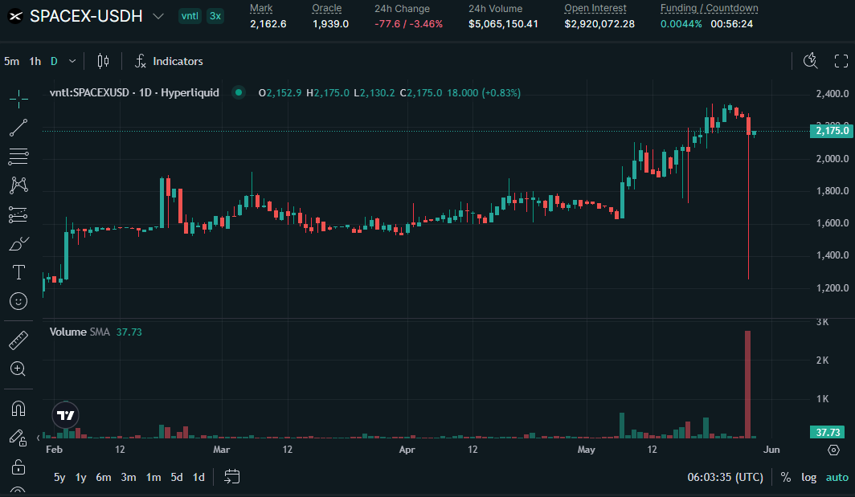Open the emoji icons tool

(x=18, y=301)
